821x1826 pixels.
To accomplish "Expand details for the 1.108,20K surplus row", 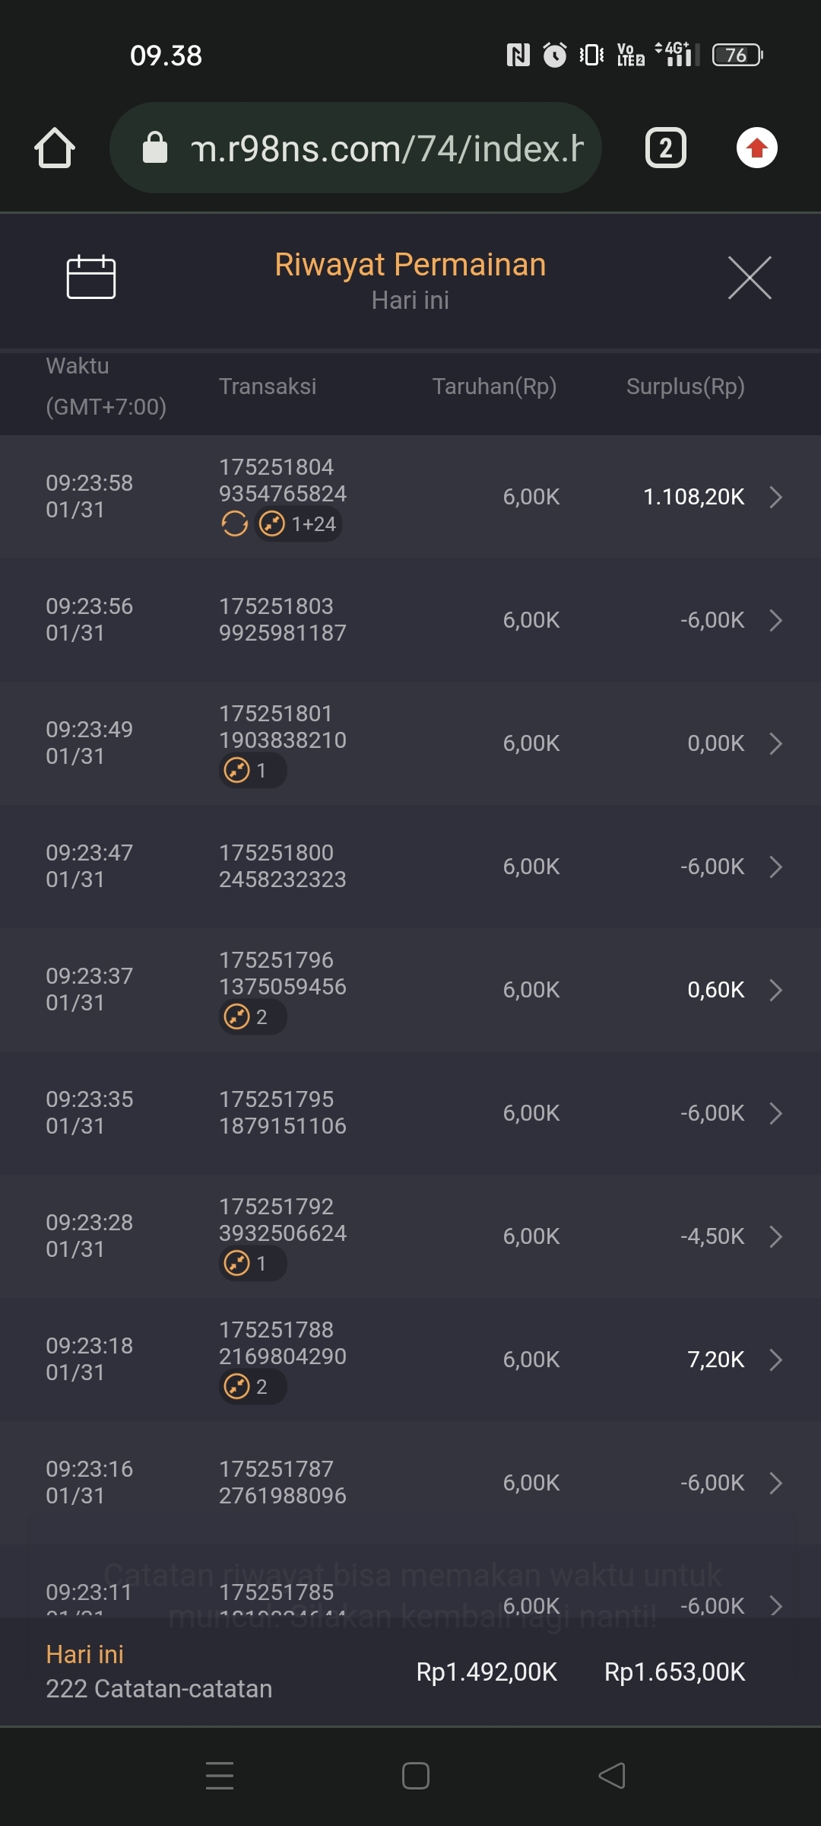I will pos(775,497).
